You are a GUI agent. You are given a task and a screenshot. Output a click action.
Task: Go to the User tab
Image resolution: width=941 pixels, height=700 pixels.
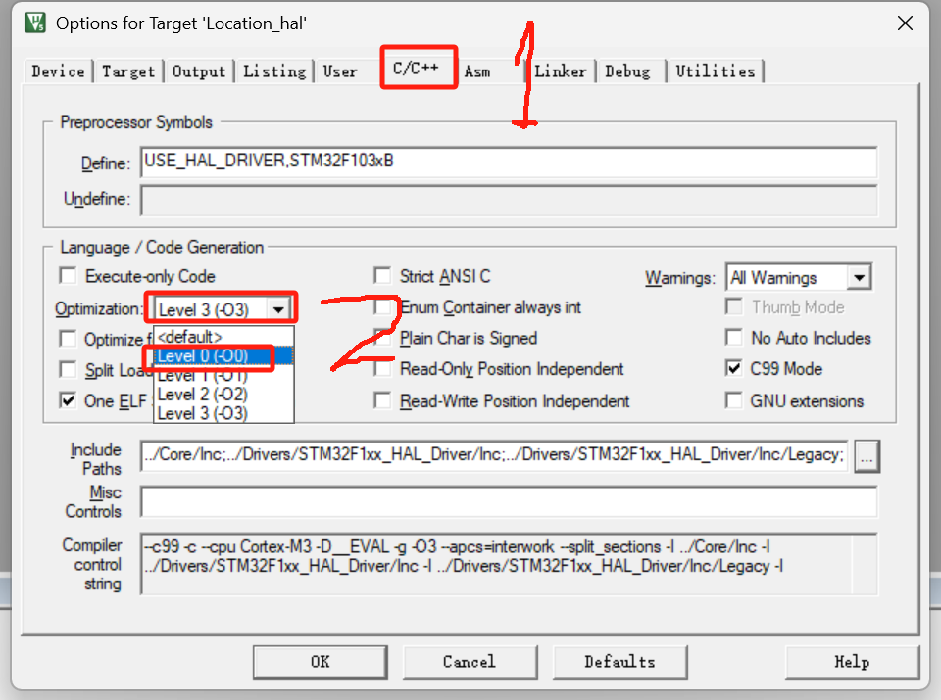340,71
